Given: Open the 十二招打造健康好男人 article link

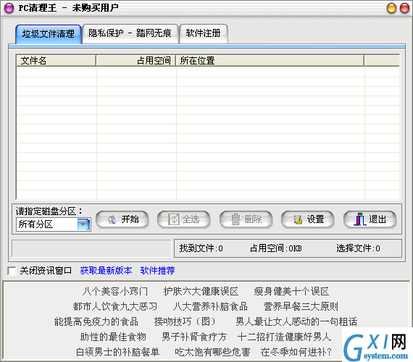Looking at the screenshot, I should coord(284,337).
